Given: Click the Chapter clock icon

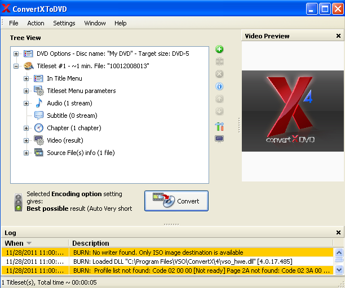Looking at the screenshot, I should click(39, 128).
